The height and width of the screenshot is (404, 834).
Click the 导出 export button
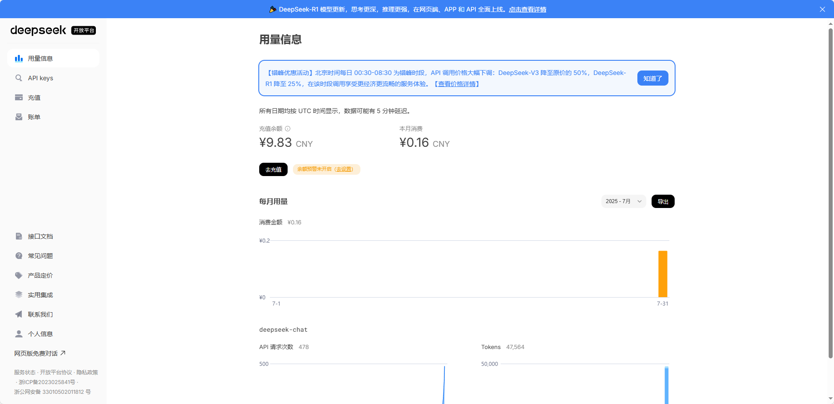click(663, 201)
